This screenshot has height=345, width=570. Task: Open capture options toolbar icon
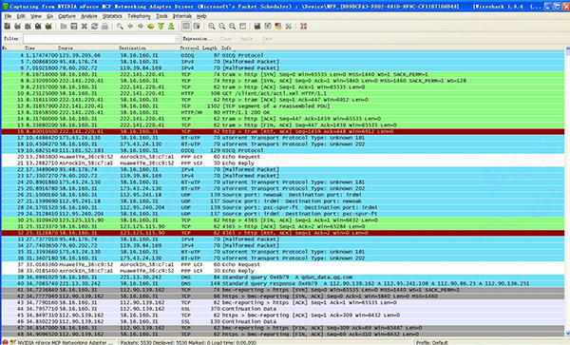(17, 27)
